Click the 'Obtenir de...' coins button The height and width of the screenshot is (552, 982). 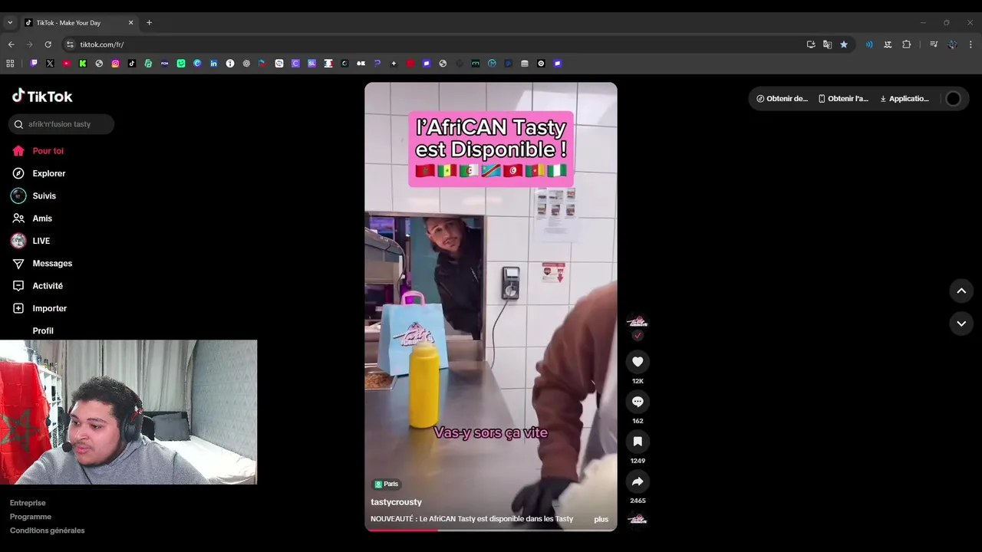point(782,99)
